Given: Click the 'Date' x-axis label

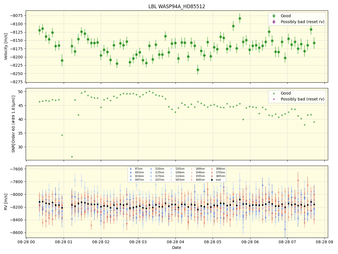Looking at the screenshot, I should (x=177, y=248).
